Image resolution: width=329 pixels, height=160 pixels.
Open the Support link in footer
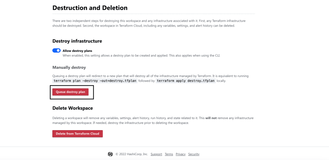coord(156,154)
